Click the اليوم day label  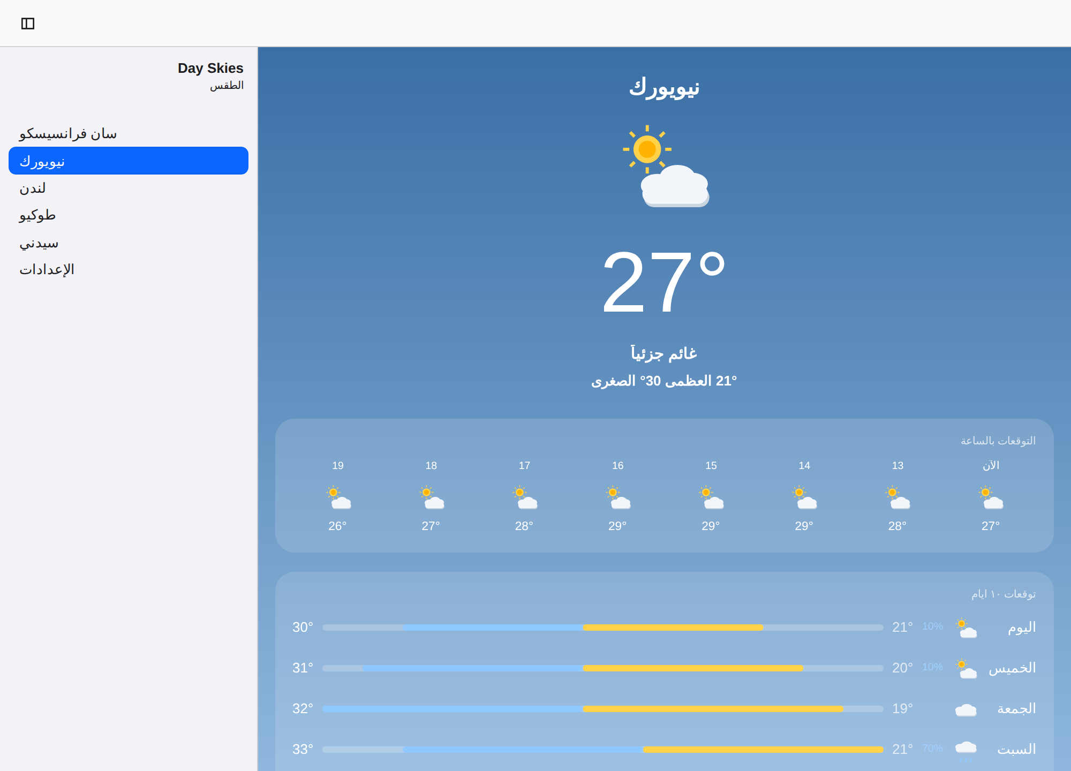point(1022,628)
